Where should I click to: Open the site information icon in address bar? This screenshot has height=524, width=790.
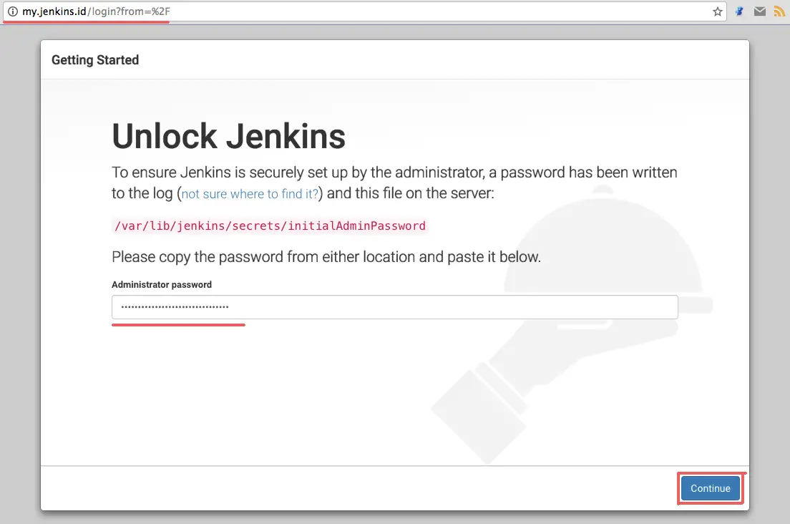(x=13, y=11)
